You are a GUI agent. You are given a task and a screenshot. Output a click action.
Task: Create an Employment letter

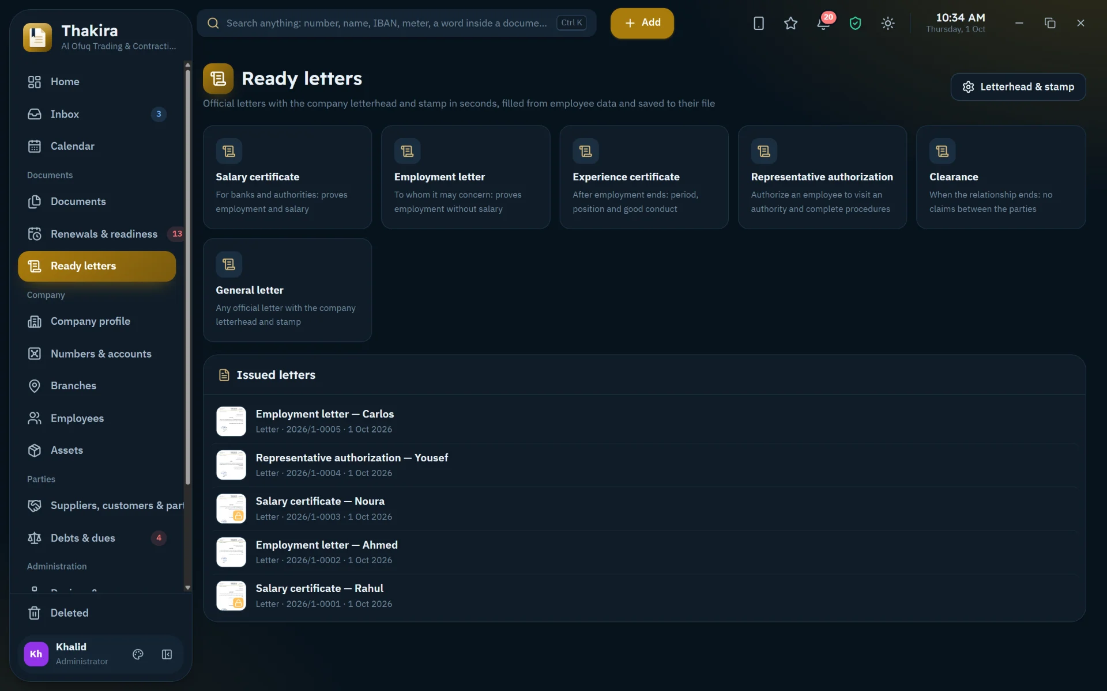[465, 177]
